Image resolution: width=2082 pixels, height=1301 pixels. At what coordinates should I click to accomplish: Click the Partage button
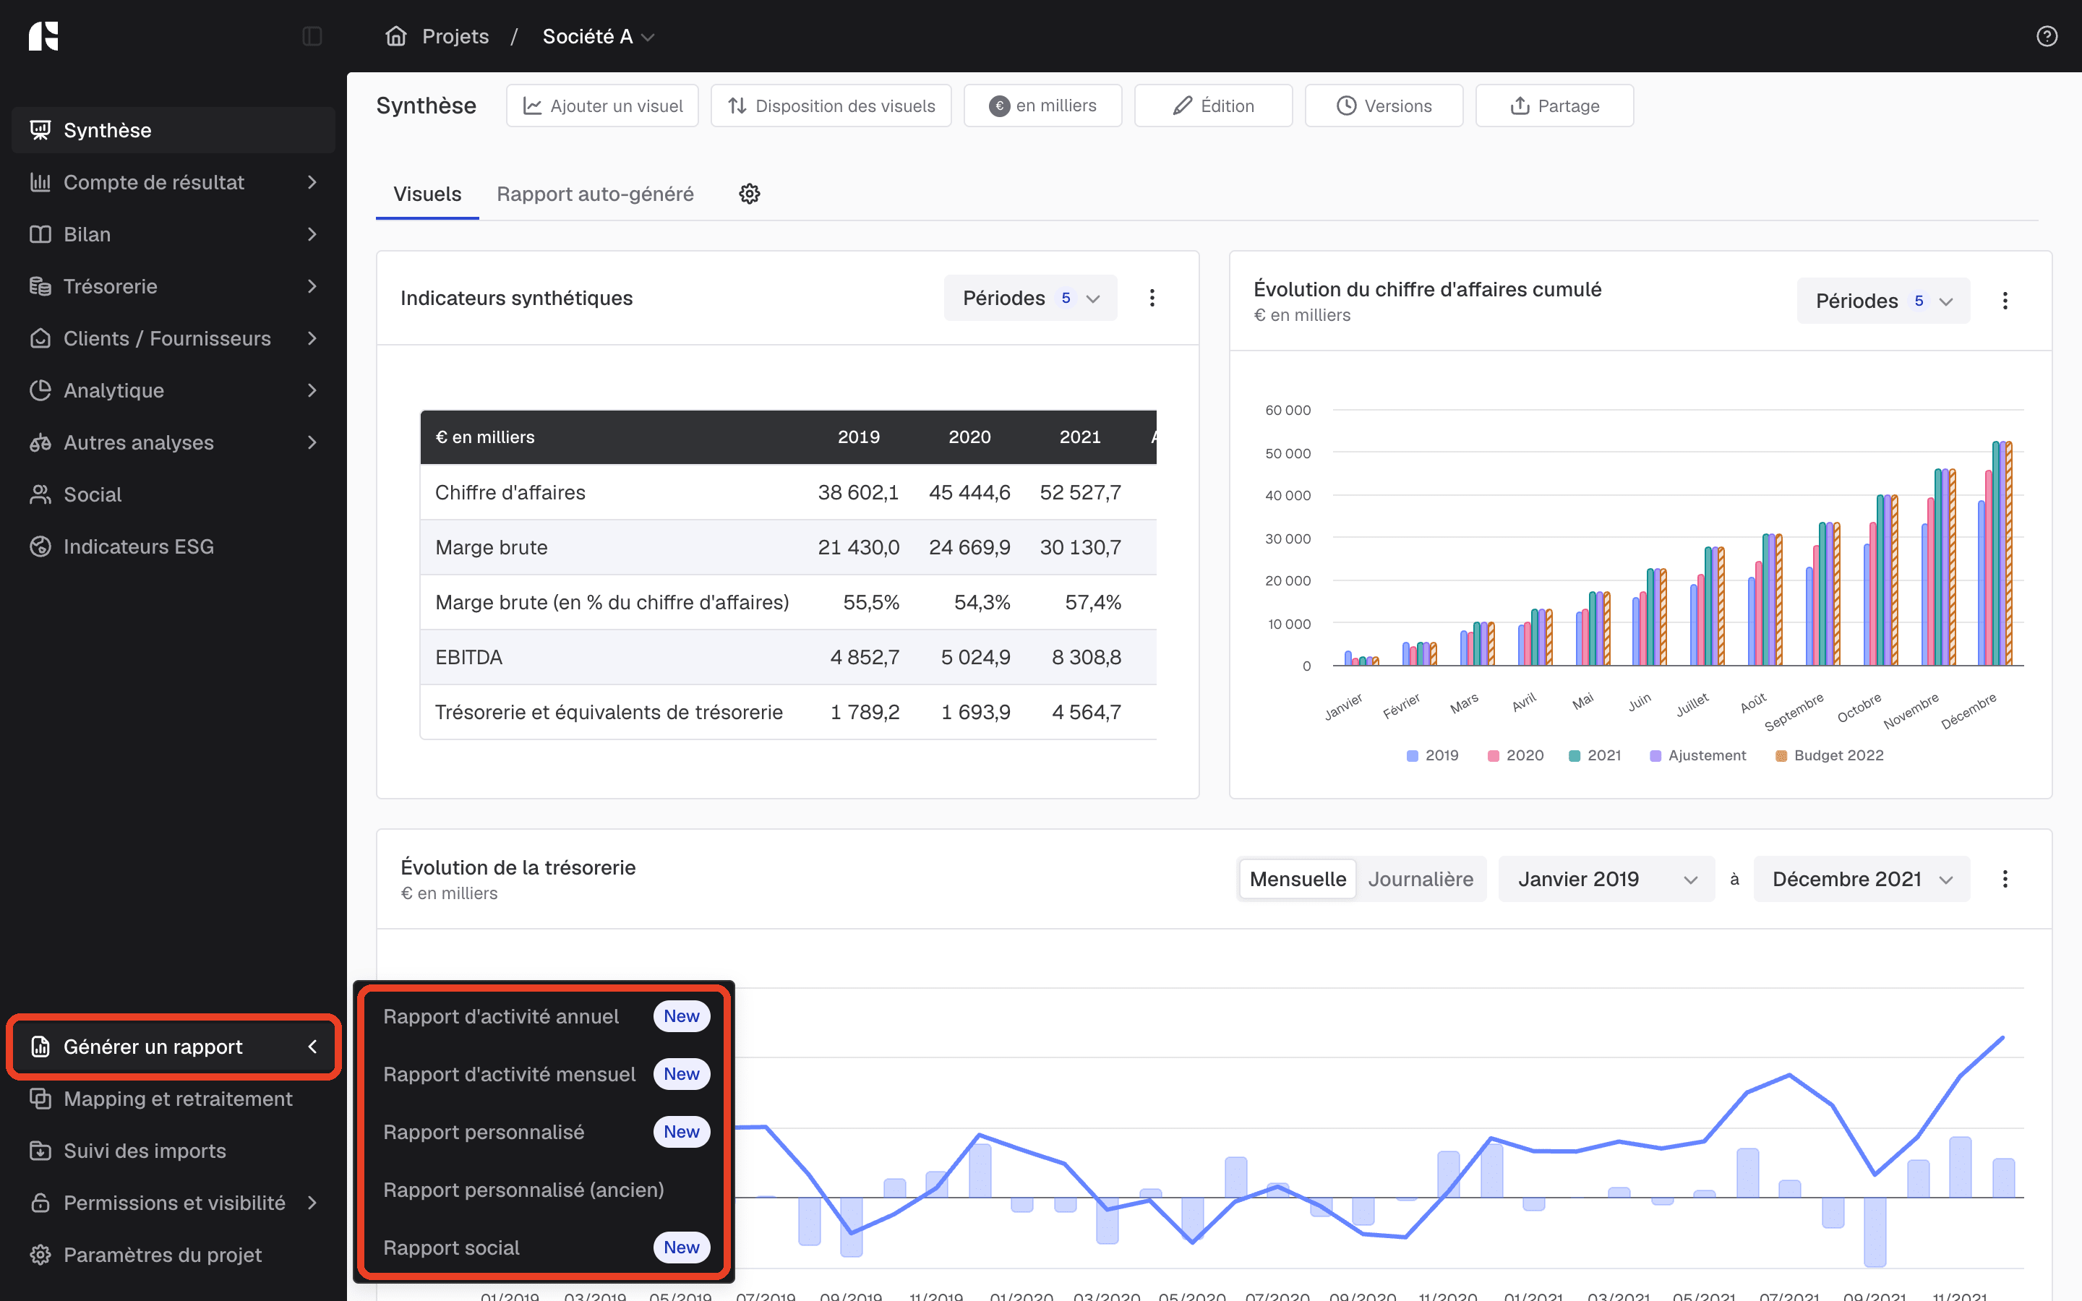click(1554, 106)
